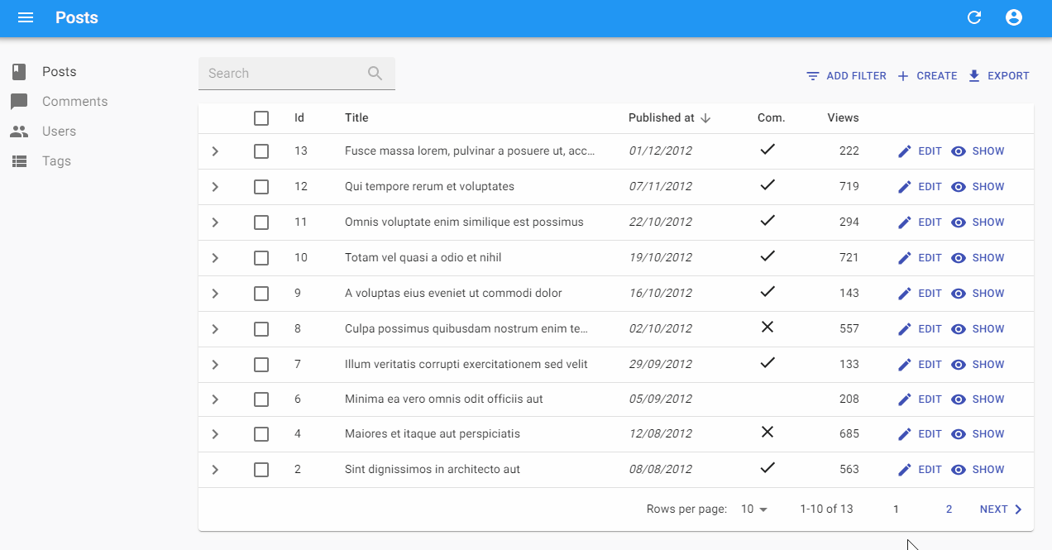This screenshot has width=1052, height=550.
Task: Select the header checkbox to select all rows
Action: tap(261, 117)
